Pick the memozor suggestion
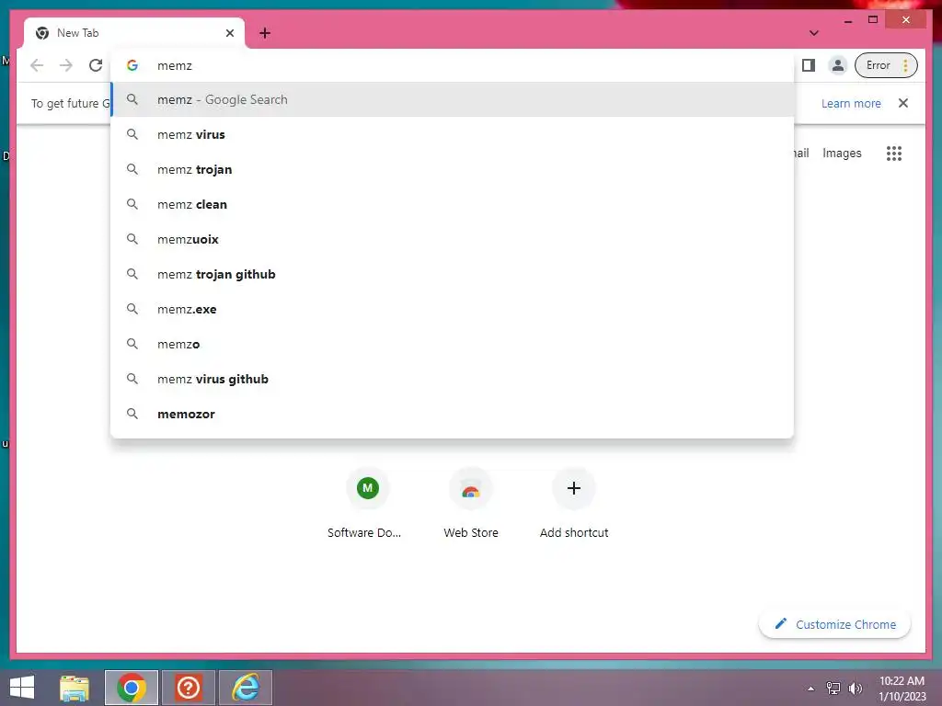Image resolution: width=942 pixels, height=706 pixels. (452, 414)
